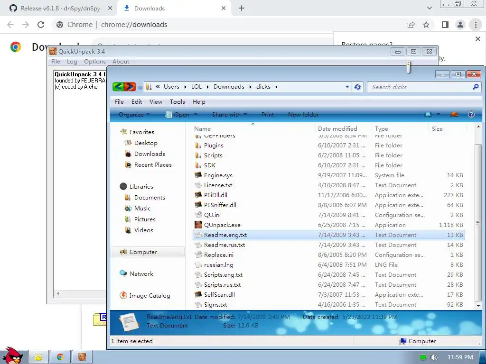Image resolution: width=486 pixels, height=364 pixels.
Task: Expand the breadcrumb arrow after Downloads
Action: [251, 87]
